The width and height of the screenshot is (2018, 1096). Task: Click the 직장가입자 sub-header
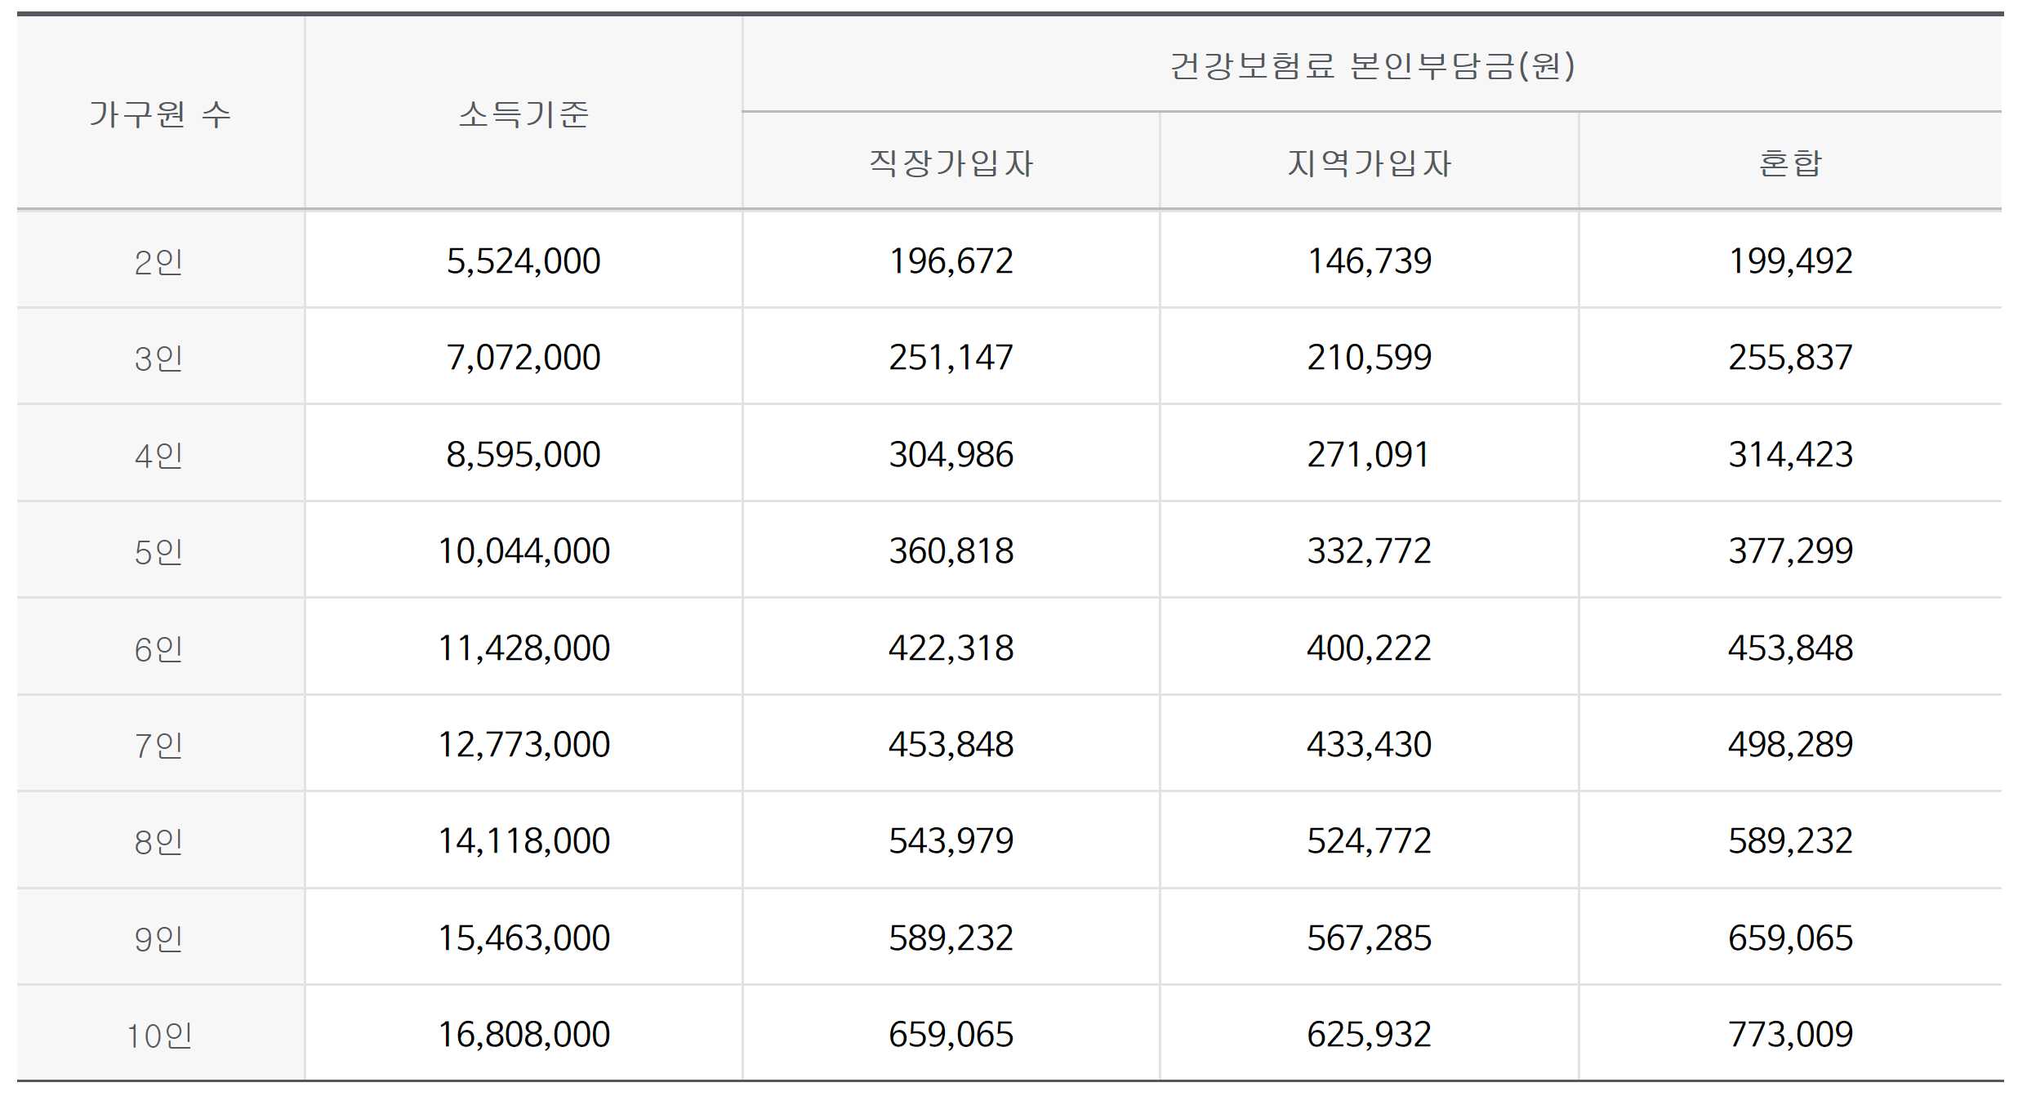click(x=951, y=163)
